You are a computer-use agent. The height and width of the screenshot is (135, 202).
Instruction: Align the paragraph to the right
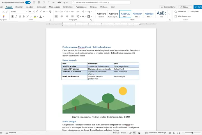67,16
